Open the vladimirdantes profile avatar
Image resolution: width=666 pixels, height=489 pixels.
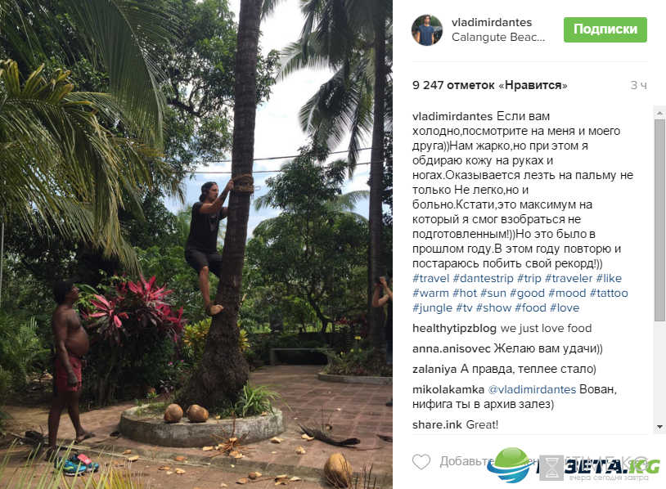point(428,29)
